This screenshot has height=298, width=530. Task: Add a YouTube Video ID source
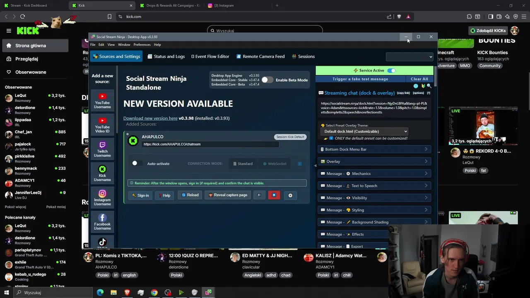(102, 125)
